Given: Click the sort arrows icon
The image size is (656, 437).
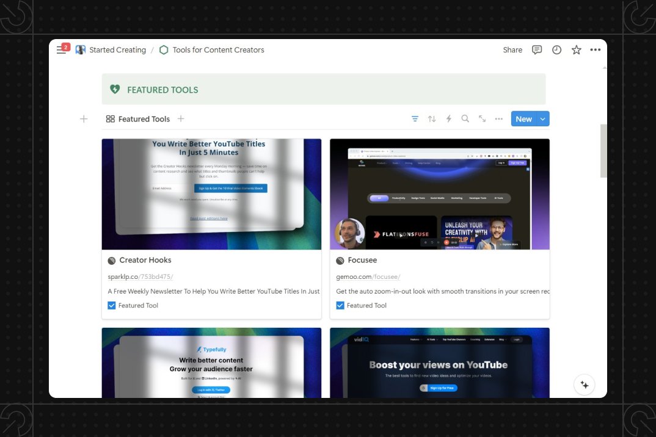Looking at the screenshot, I should (x=432, y=119).
